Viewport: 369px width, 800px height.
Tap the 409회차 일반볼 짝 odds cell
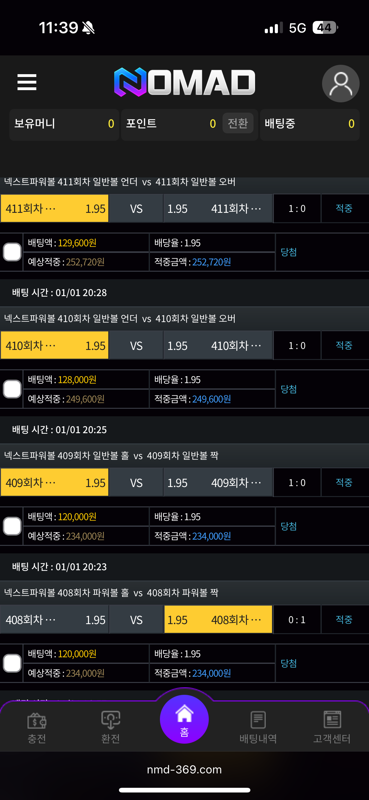pyautogui.click(x=218, y=483)
